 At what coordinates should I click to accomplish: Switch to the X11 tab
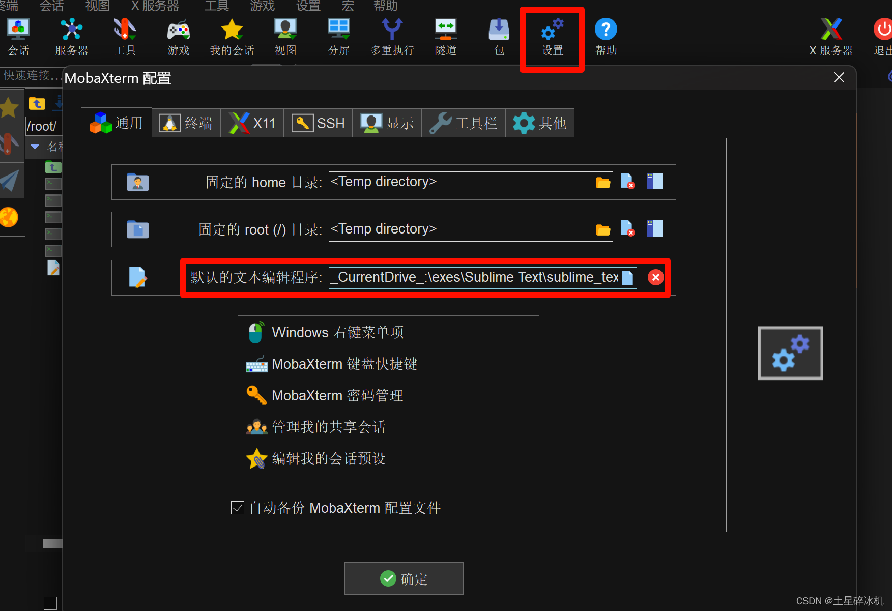pos(252,123)
